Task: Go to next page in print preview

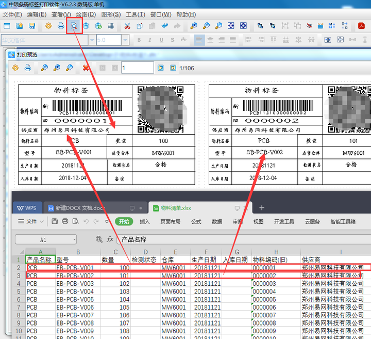Action: [161, 68]
